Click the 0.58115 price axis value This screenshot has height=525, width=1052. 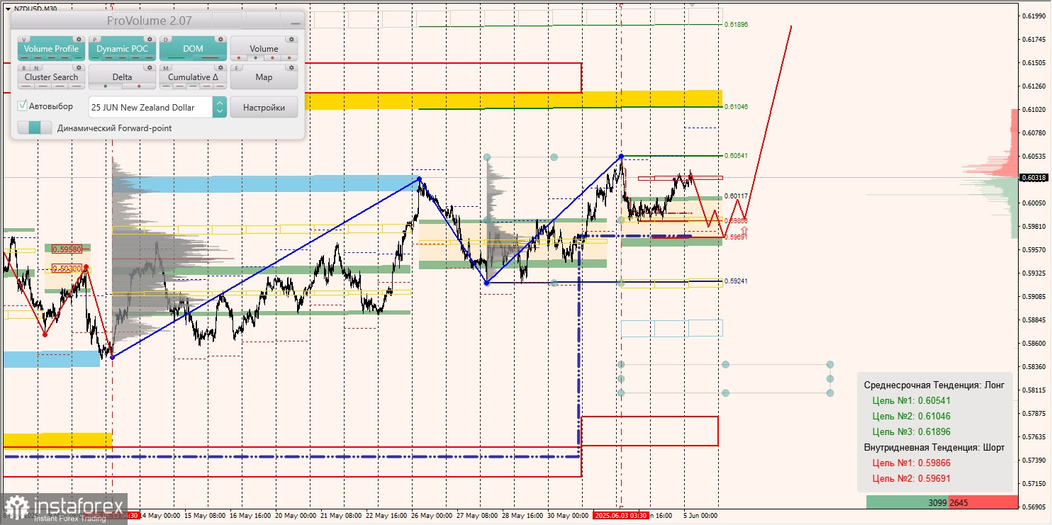(x=1034, y=390)
